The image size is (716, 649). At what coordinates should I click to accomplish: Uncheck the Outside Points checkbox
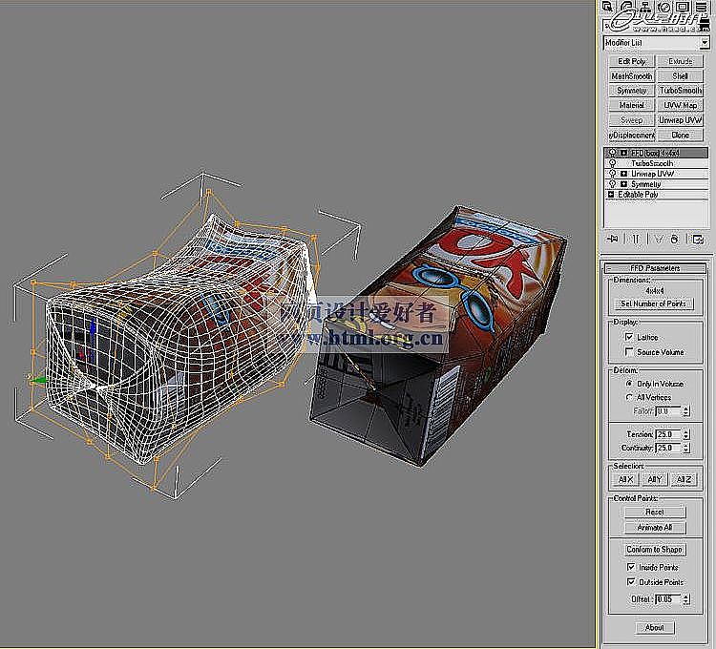click(x=631, y=582)
